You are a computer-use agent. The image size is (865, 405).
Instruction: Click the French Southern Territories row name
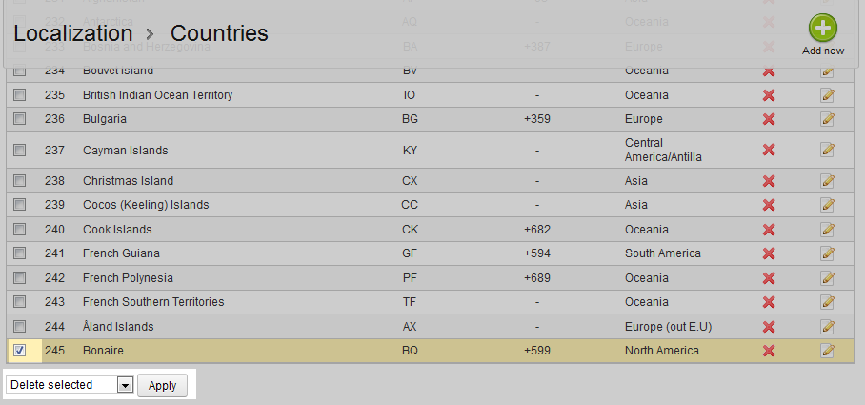(x=153, y=302)
